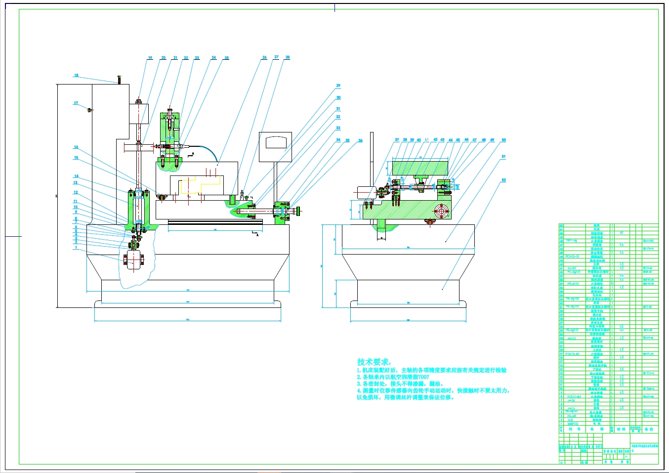Click callout number 29 between the views

[338, 86]
